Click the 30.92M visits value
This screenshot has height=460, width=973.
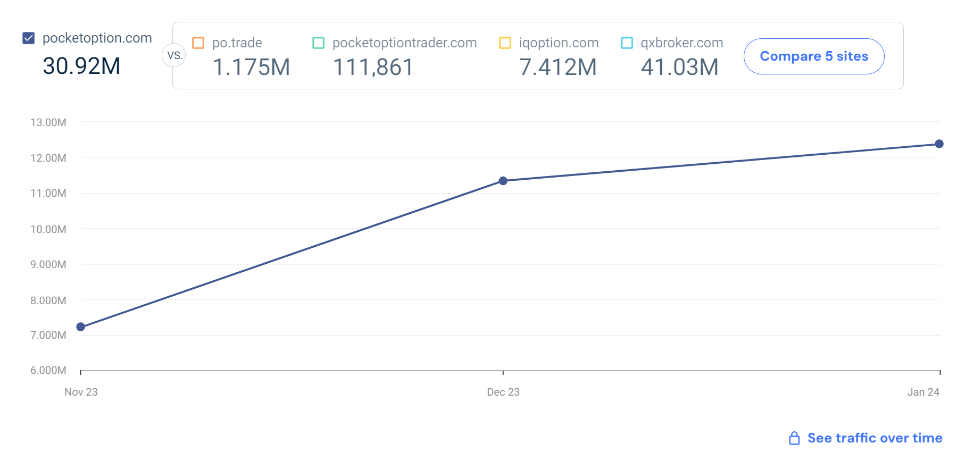click(x=81, y=66)
